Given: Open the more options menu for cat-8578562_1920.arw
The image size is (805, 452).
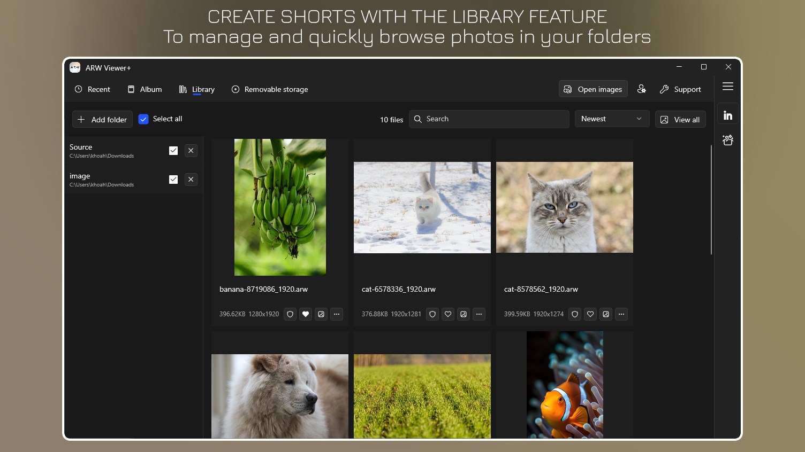Looking at the screenshot, I should (x=621, y=314).
